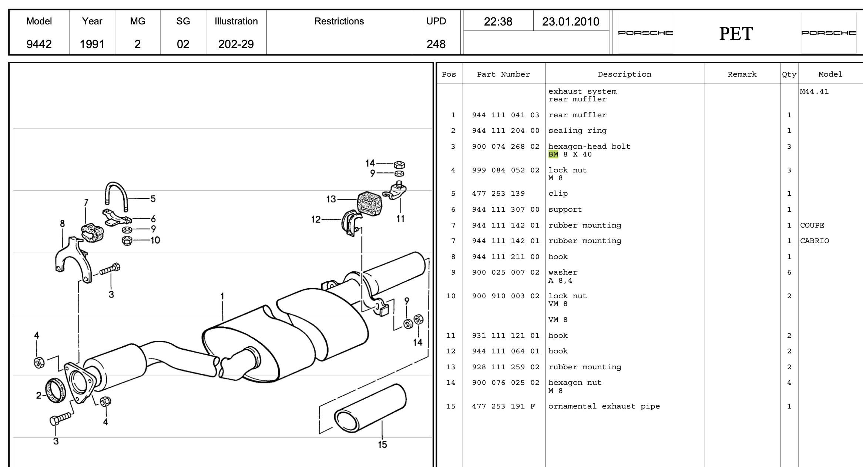Select the 'hexagon-head bolt' description
Screen dimensions: 863x467
[589, 147]
